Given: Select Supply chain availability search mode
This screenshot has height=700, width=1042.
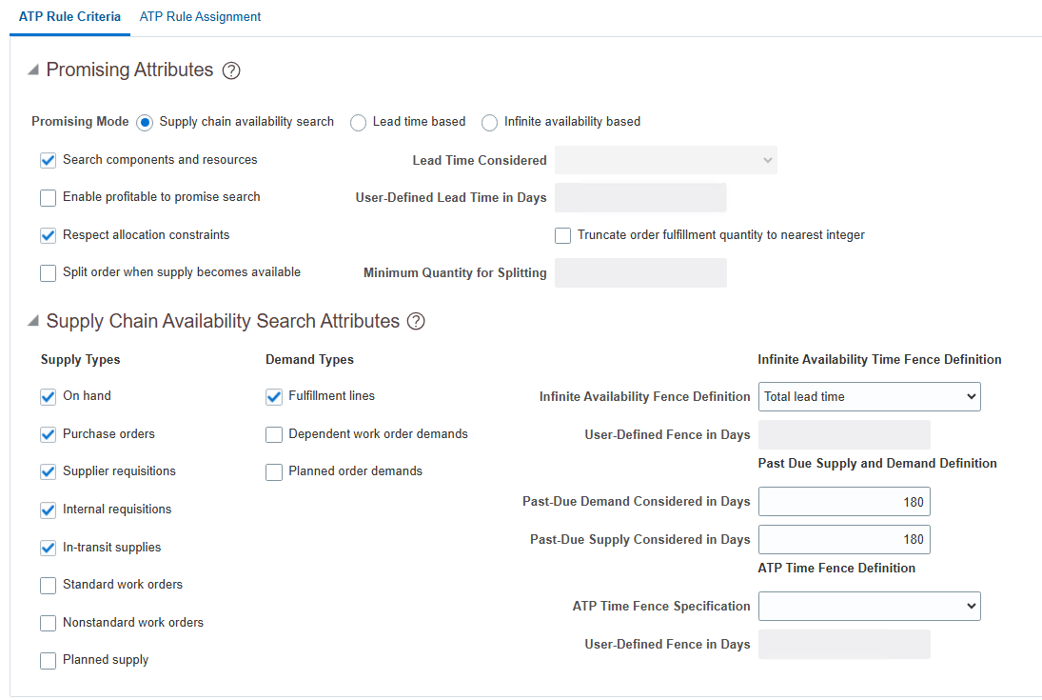Looking at the screenshot, I should pos(146,123).
